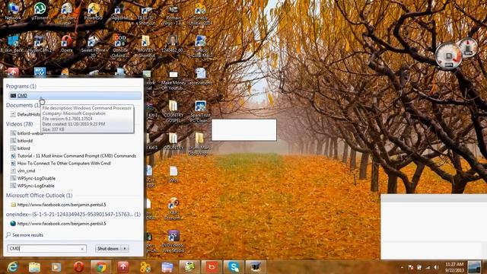Click the volume speaker tray icon
The width and height of the screenshot is (487, 274).
(436, 267)
